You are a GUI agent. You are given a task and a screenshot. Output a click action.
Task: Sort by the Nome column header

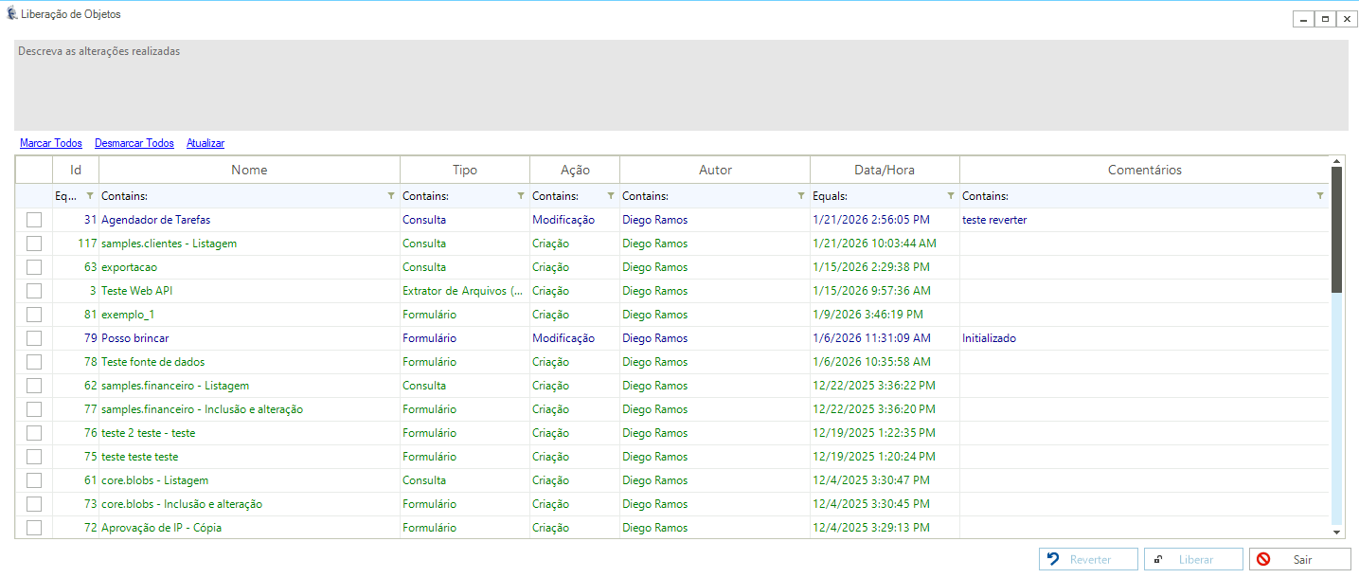tap(249, 171)
